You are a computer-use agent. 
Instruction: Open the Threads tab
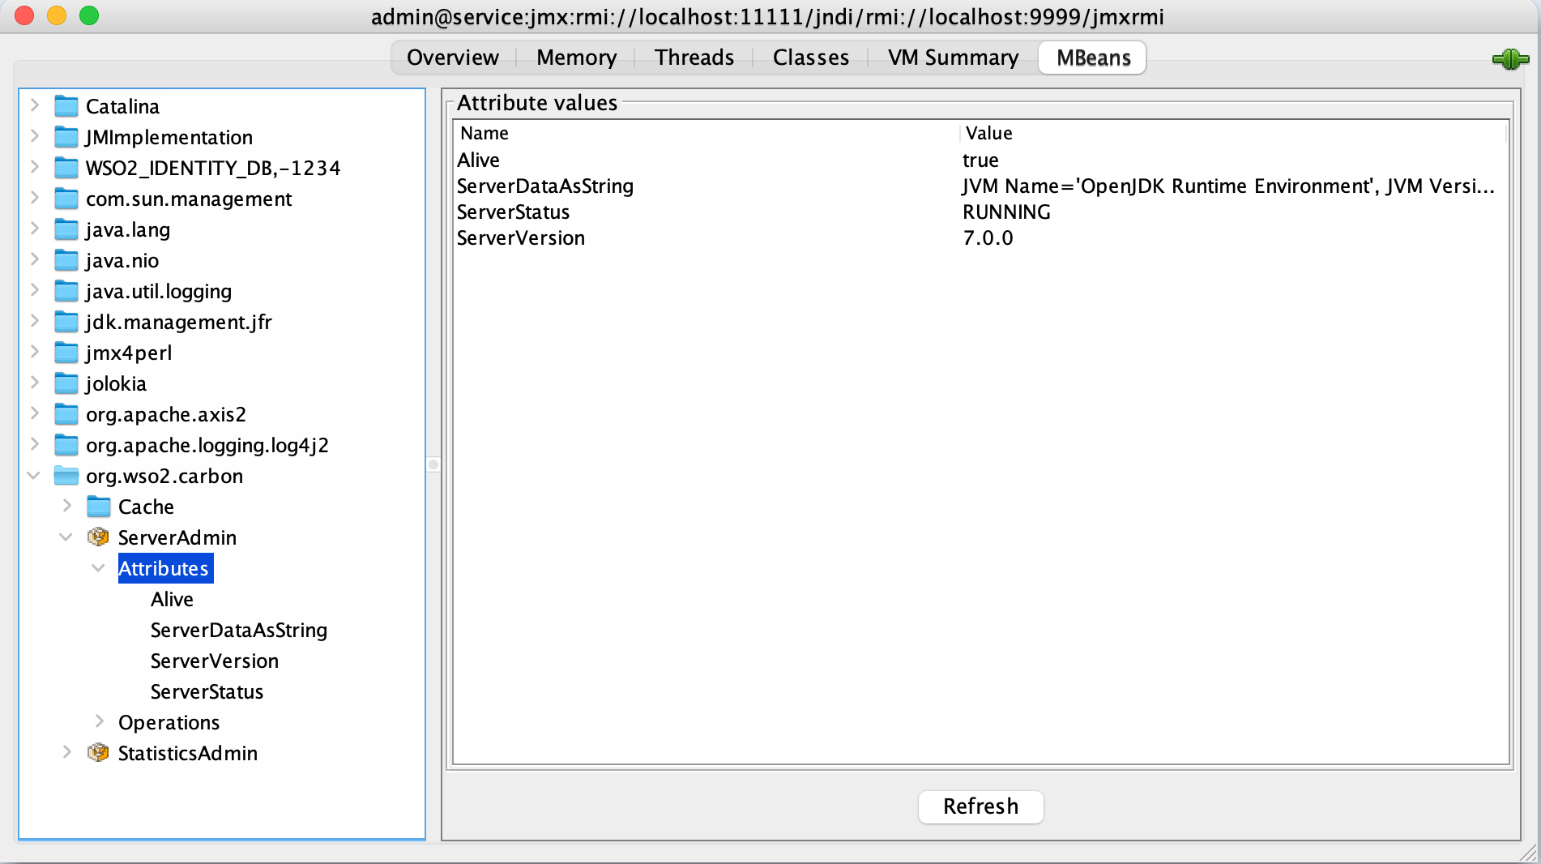[x=694, y=58]
